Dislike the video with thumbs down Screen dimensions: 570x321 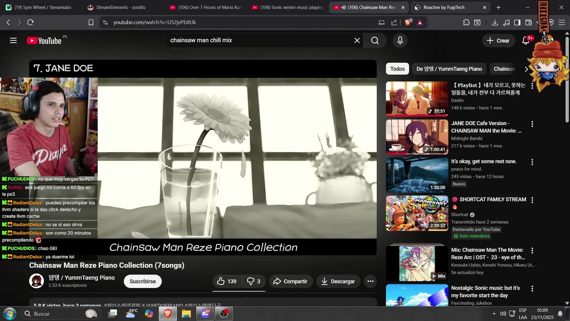(x=253, y=281)
